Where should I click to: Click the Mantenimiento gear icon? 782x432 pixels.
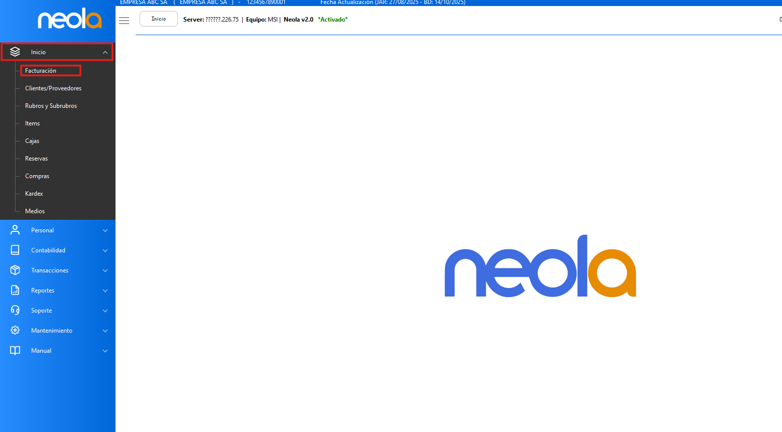coord(15,330)
